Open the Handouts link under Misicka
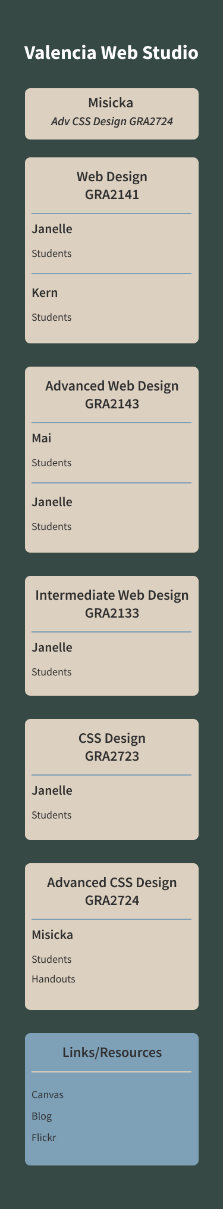Image resolution: width=223 pixels, height=1209 pixels. click(x=54, y=979)
